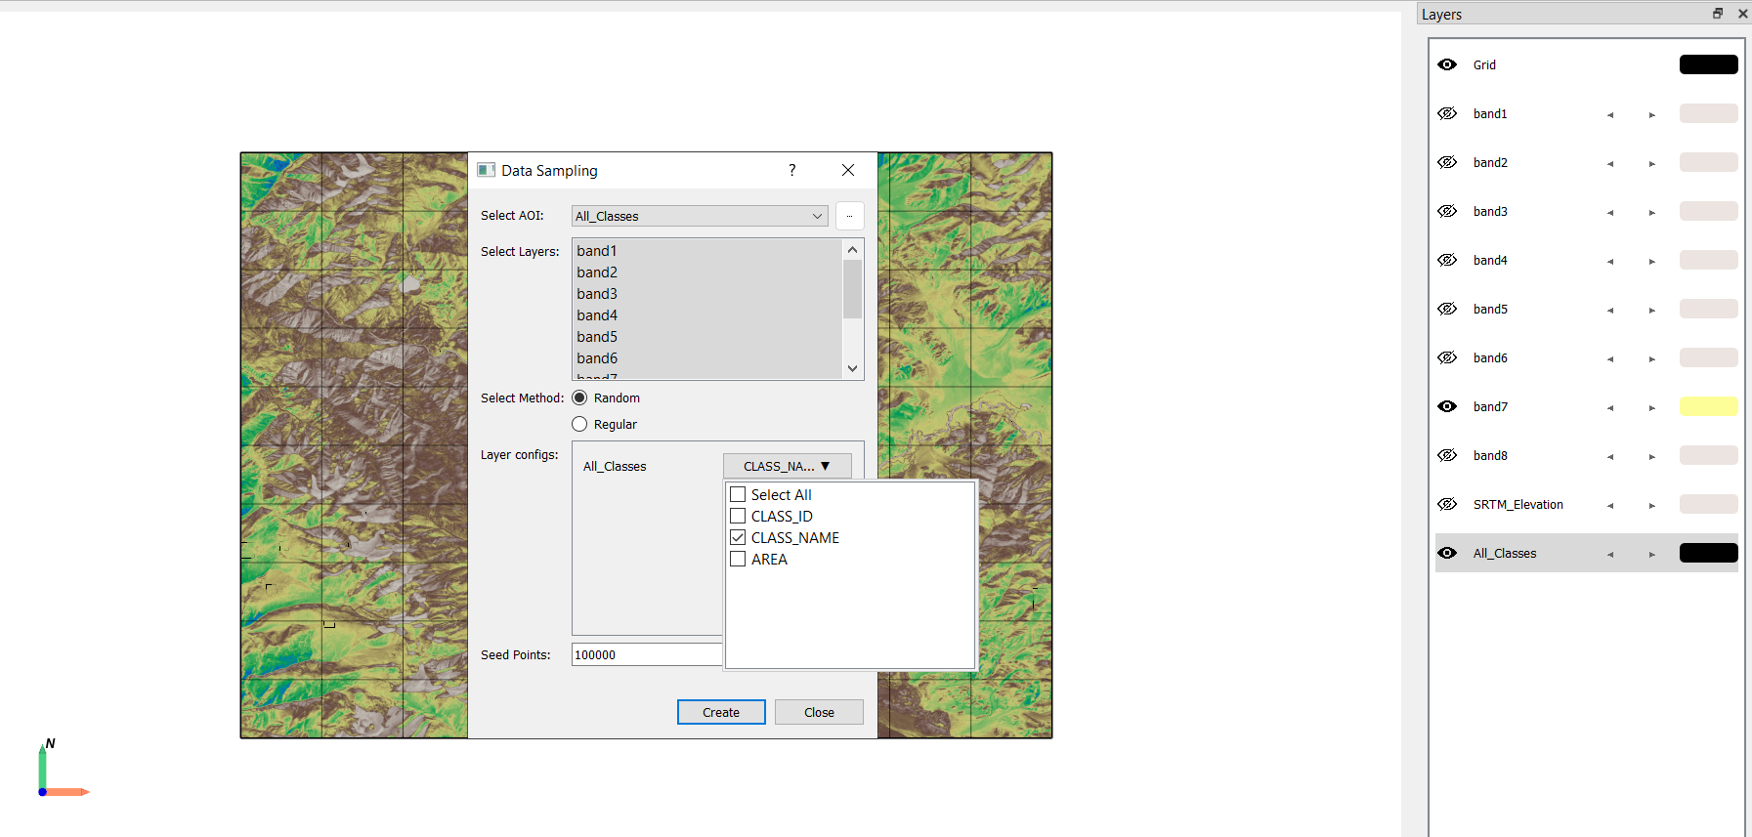Collapse the CLASS_NA... field dropdown
The image size is (1752, 837).
(787, 466)
